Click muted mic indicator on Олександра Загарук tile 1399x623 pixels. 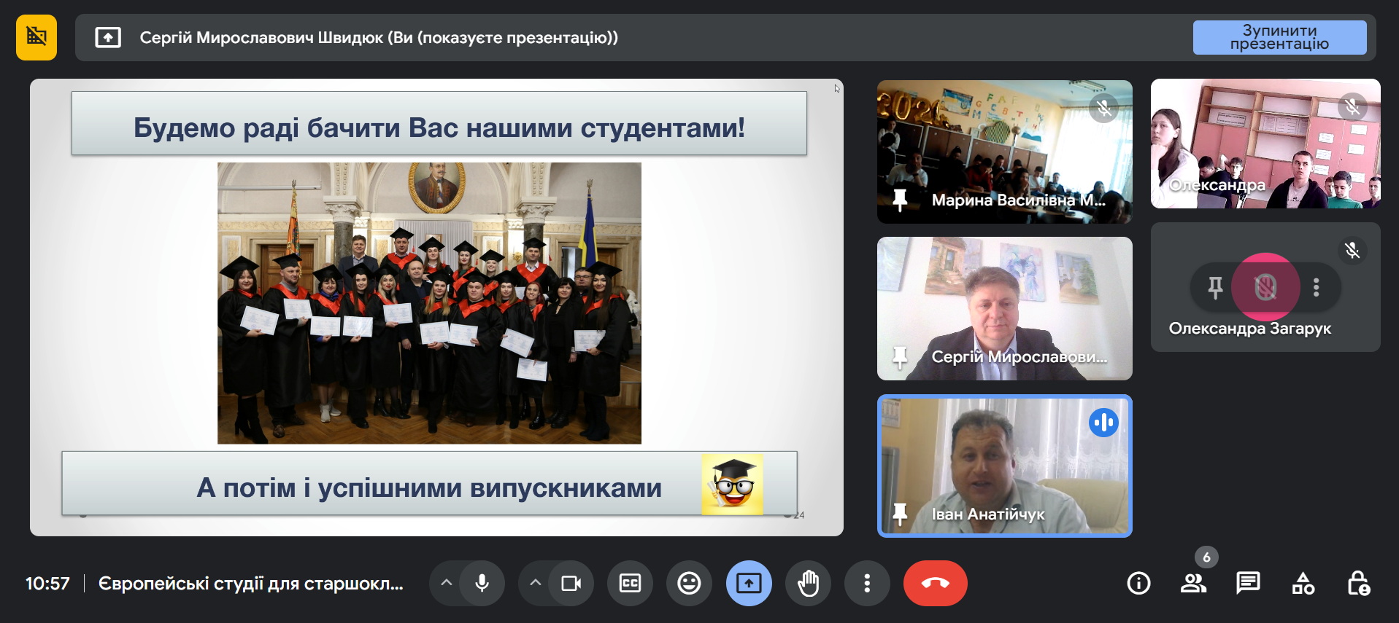point(1352,251)
